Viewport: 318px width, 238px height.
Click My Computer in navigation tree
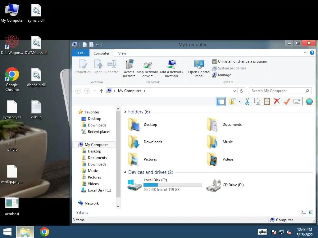coord(93,144)
